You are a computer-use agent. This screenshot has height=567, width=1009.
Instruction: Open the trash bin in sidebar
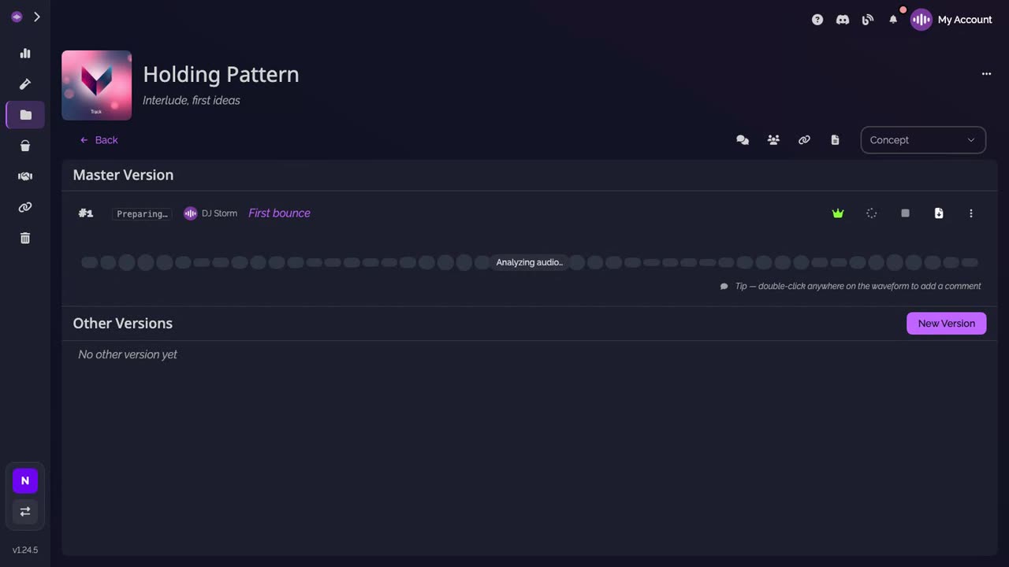(25, 238)
